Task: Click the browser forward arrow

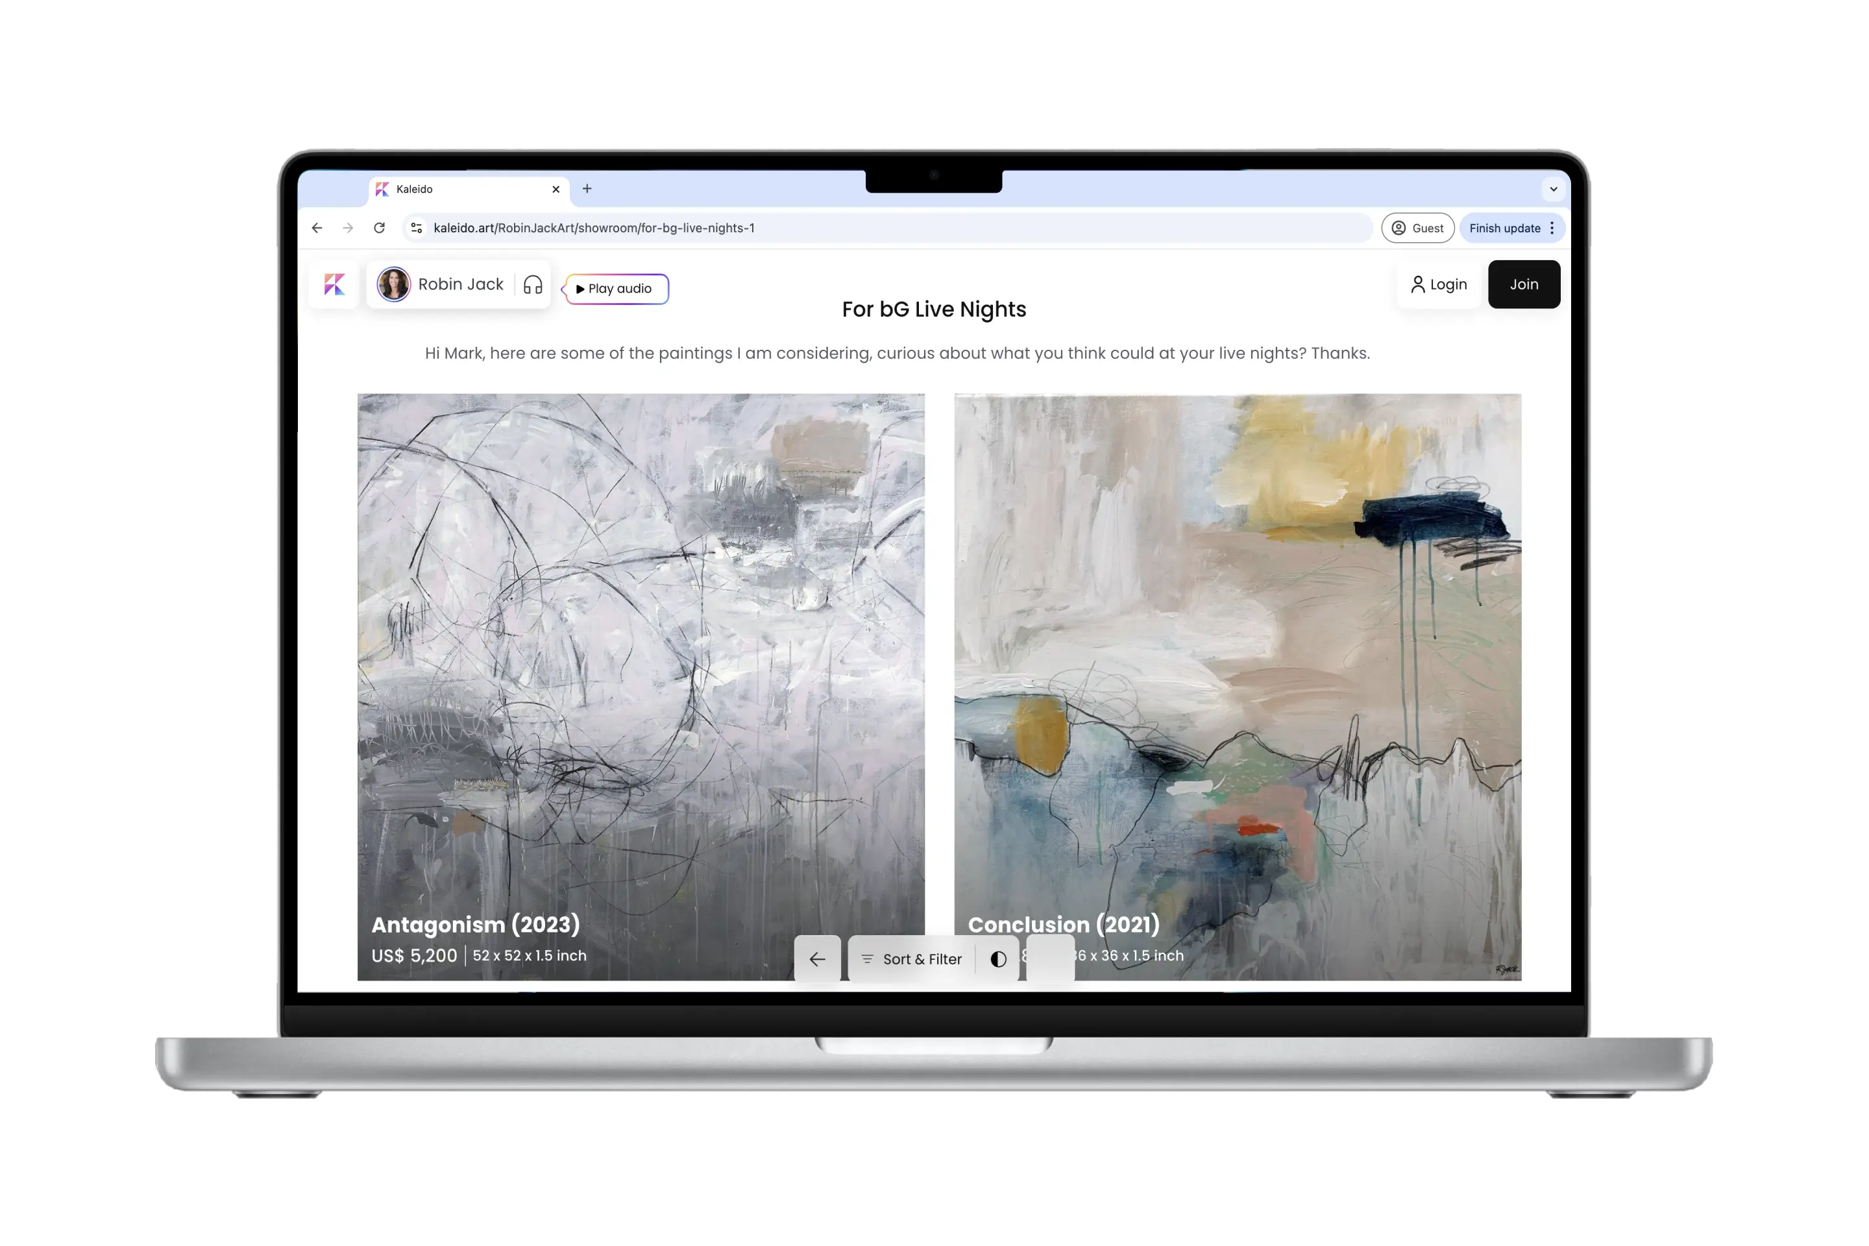Action: [348, 228]
